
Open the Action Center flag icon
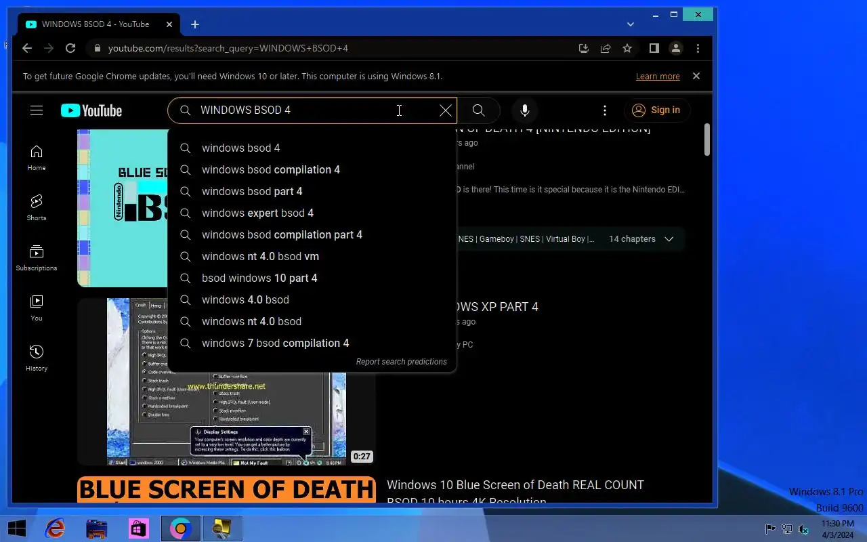tap(771, 529)
